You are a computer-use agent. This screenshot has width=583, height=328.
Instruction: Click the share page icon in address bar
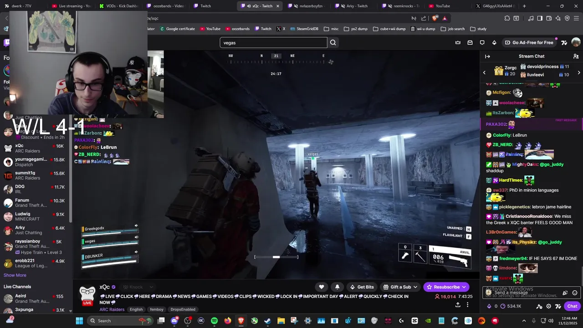424,18
